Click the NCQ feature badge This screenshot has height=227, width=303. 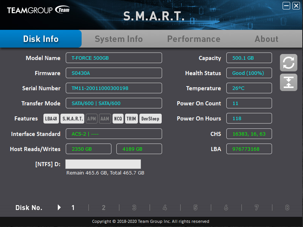118,119
